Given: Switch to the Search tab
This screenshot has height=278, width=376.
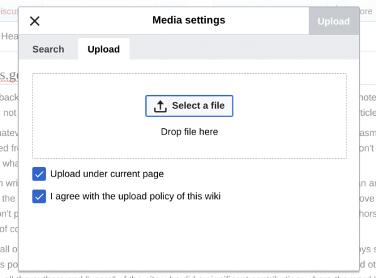Looking at the screenshot, I should point(48,49).
